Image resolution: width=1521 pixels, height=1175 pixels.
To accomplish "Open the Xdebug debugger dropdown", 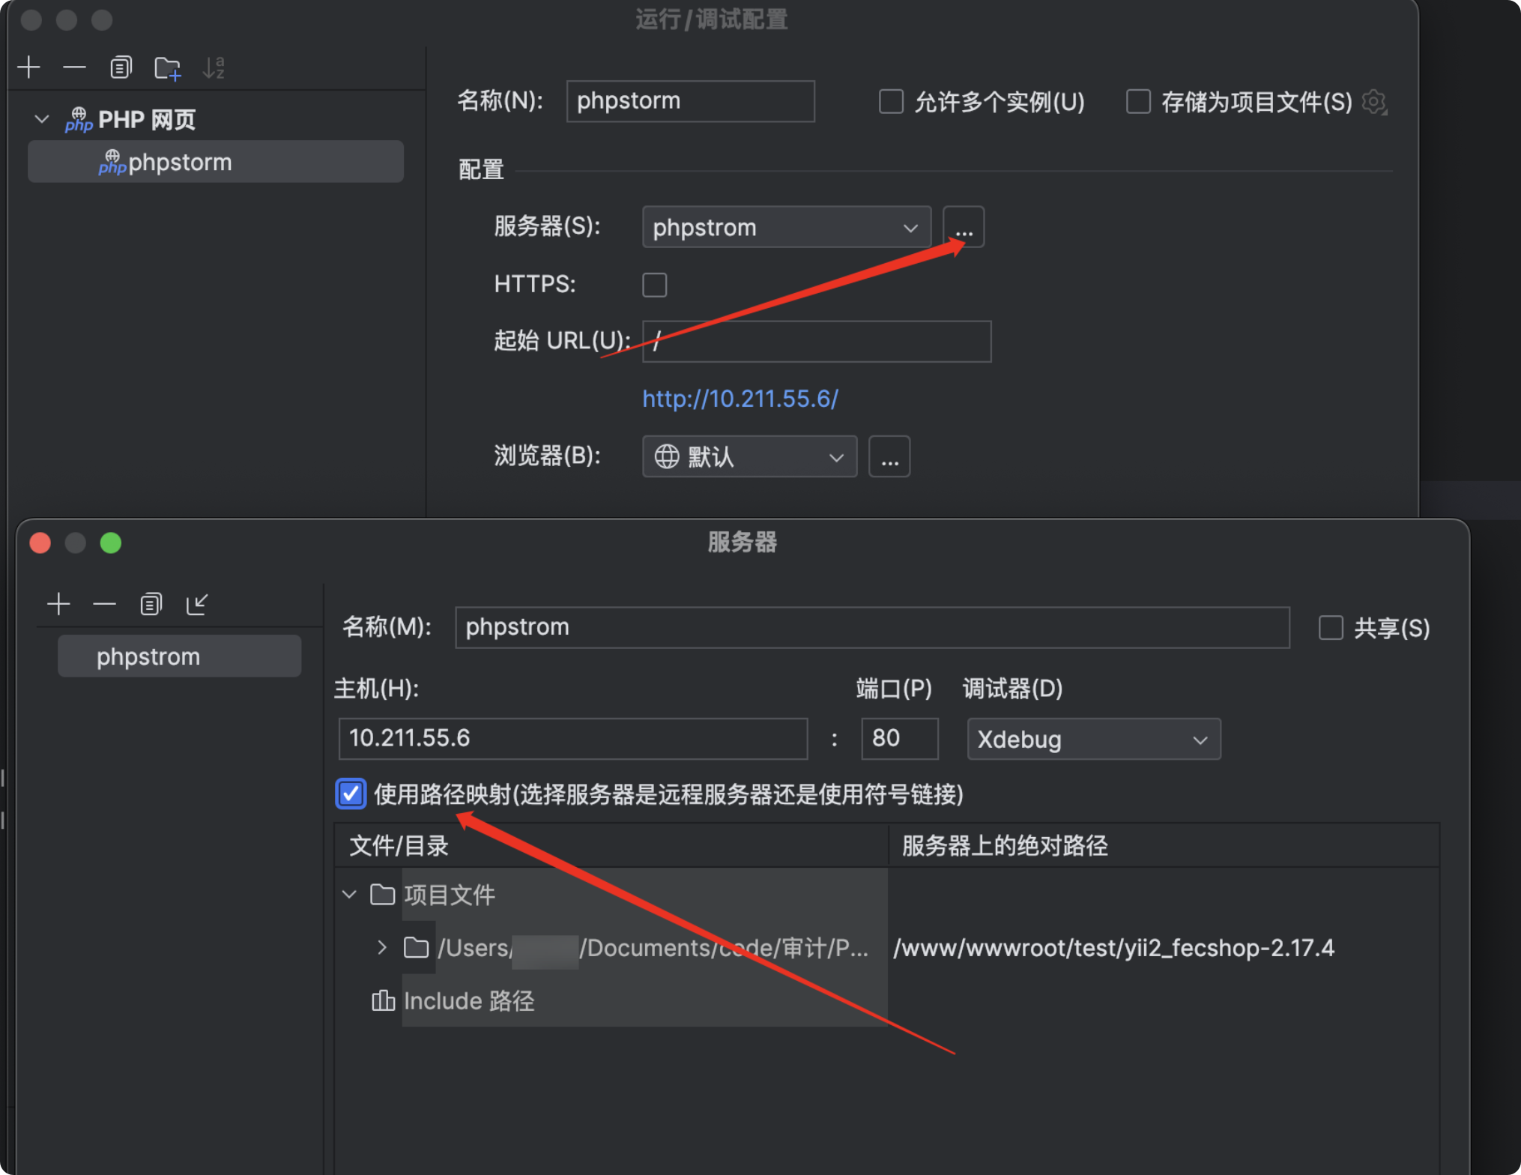I will 1092,740.
